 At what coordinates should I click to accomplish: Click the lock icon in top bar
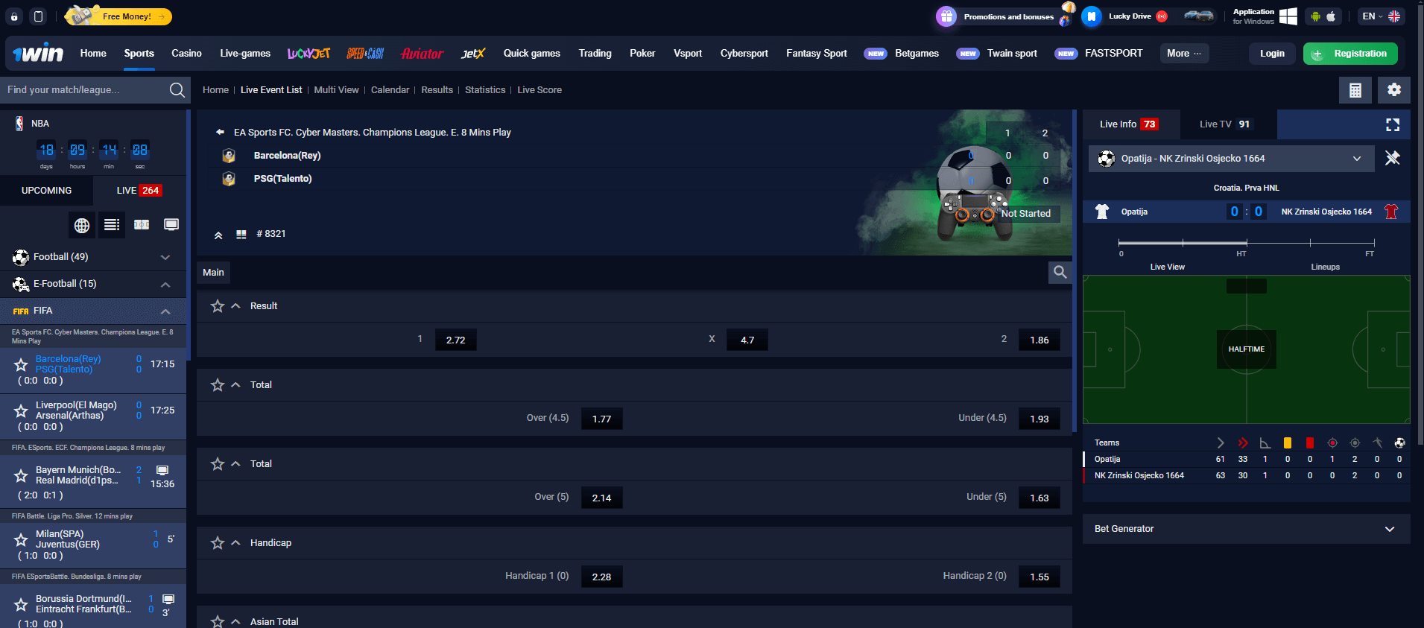click(14, 16)
